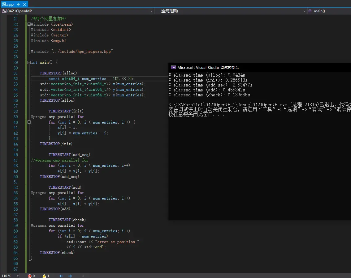Close the 源.cpp editor tab
Image resolution: width=351 pixels, height=278 pixels.
click(24, 4)
